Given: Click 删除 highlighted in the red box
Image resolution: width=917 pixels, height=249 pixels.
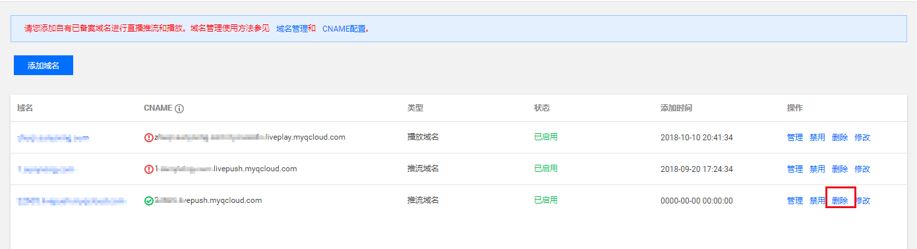Looking at the screenshot, I should (x=840, y=201).
